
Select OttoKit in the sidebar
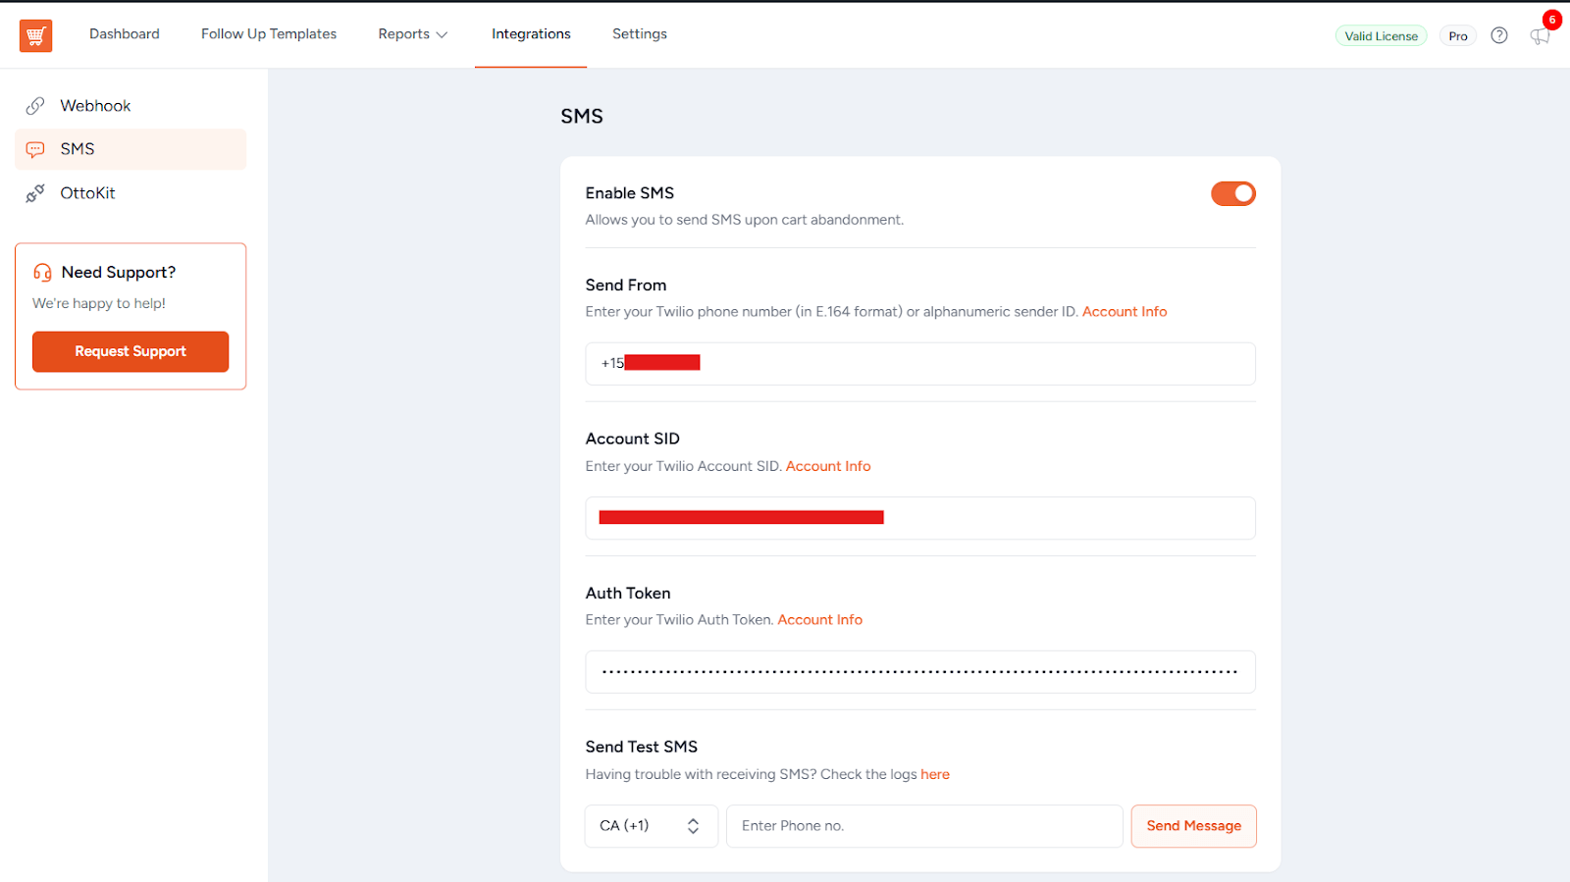tap(131, 193)
